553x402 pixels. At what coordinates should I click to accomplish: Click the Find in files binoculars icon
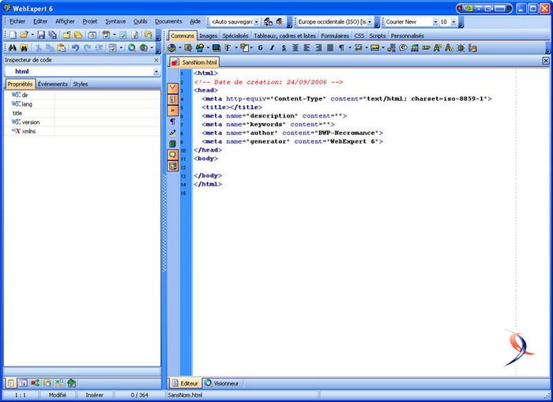tap(24, 47)
